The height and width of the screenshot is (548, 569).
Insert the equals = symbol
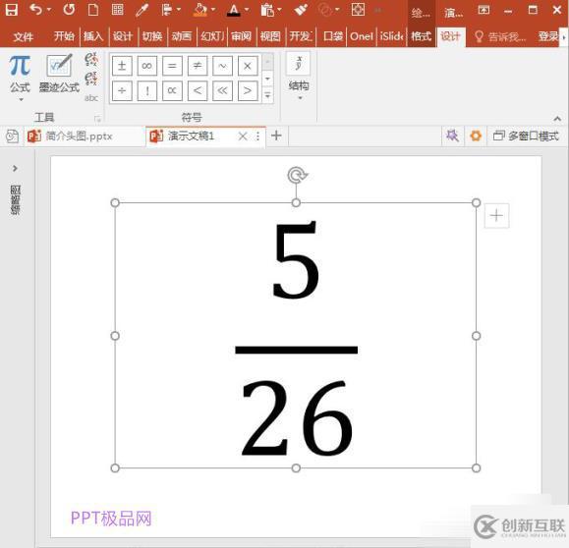pyautogui.click(x=172, y=66)
